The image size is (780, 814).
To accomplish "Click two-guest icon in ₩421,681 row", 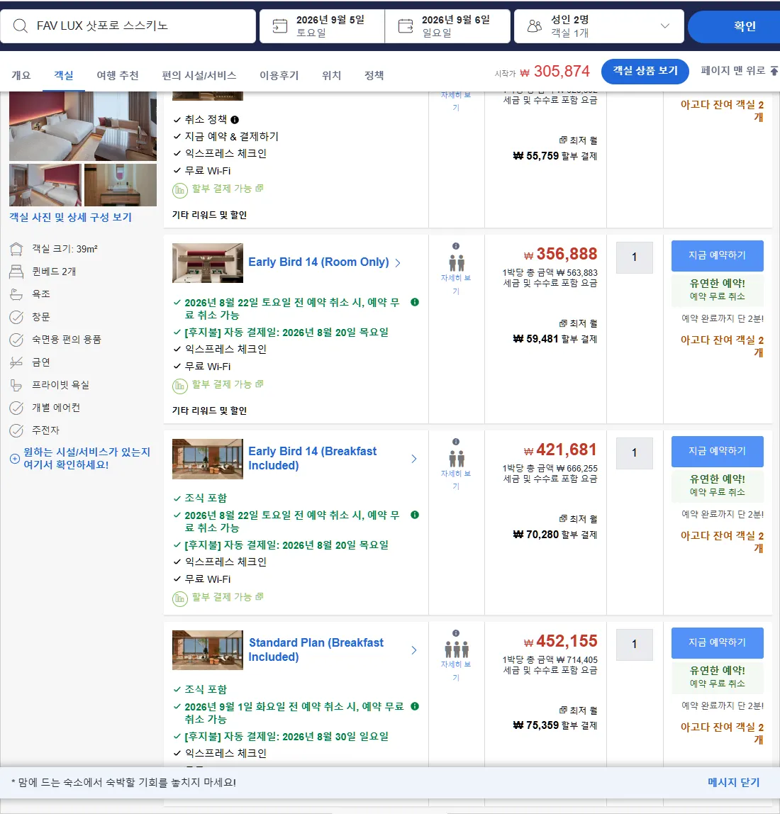I will [457, 459].
